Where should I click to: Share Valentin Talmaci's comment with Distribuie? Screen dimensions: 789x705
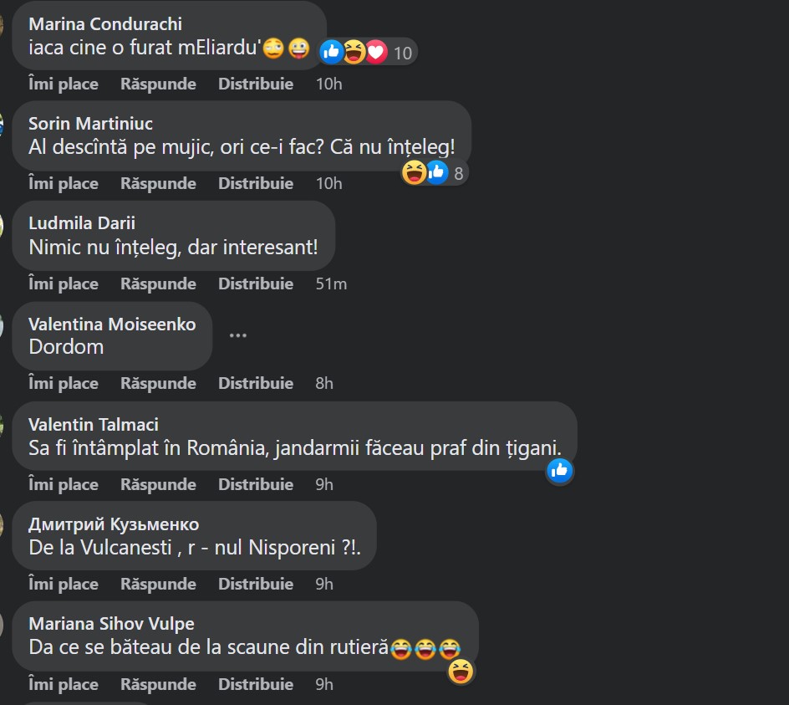[256, 484]
